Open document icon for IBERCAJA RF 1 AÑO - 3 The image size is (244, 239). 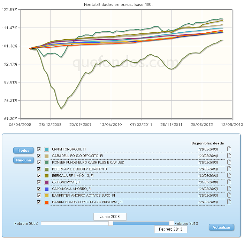tap(229, 175)
